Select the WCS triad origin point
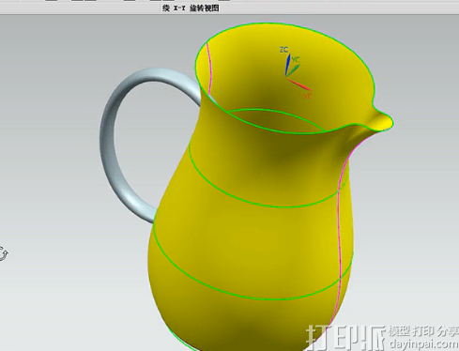This screenshot has height=351, width=459. click(x=286, y=77)
